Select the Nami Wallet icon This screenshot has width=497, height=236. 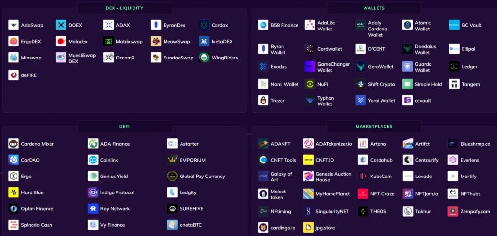click(x=264, y=84)
